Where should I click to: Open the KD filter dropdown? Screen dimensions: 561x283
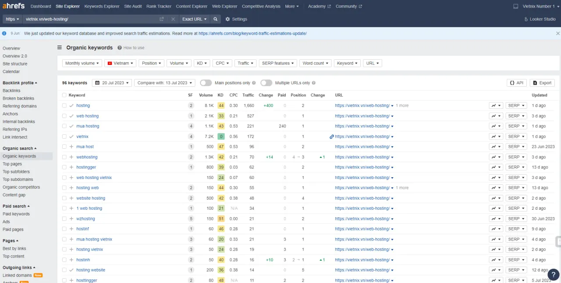202,63
